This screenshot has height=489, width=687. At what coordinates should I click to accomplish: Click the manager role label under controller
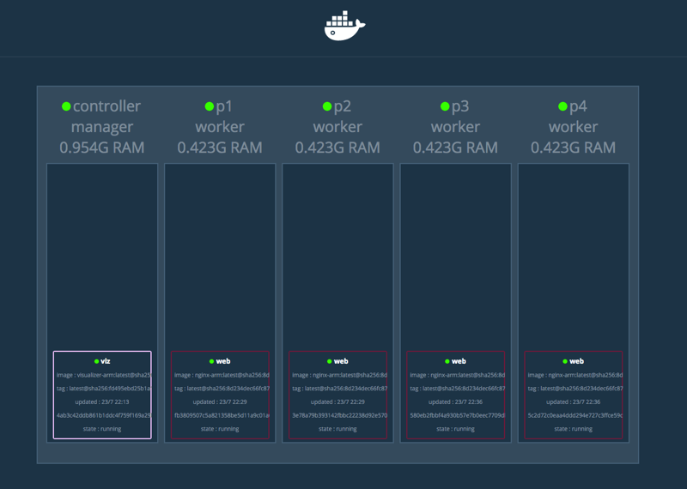pyautogui.click(x=101, y=127)
